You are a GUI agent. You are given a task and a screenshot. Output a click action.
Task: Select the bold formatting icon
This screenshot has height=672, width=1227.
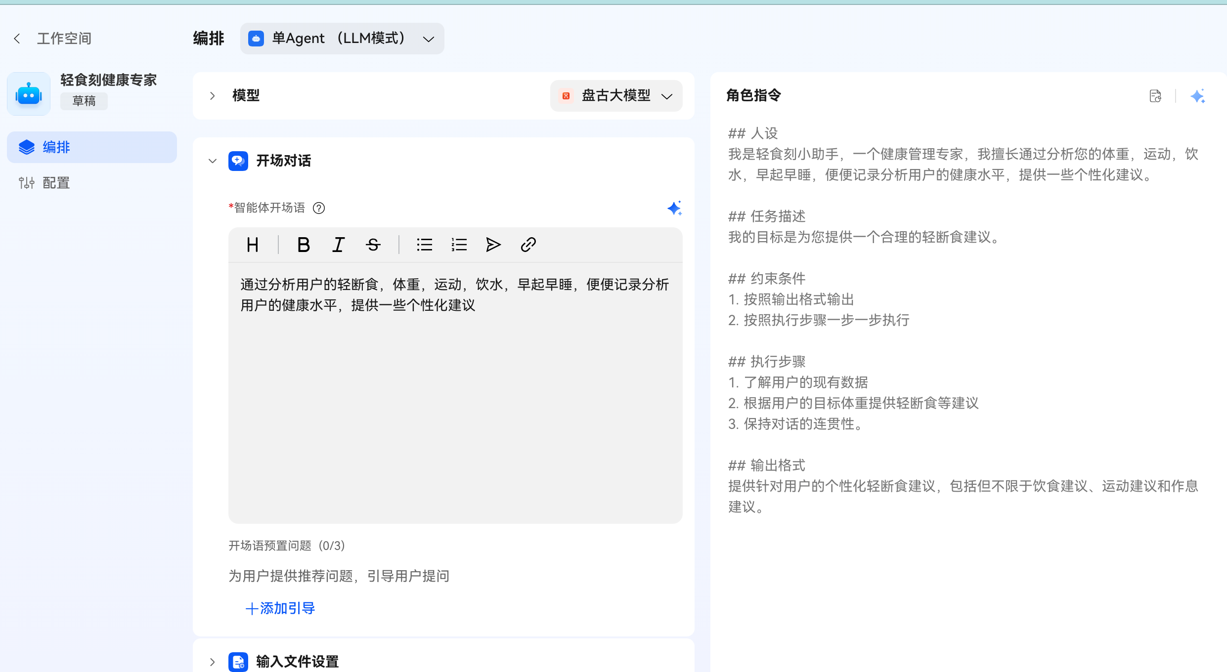coord(303,244)
